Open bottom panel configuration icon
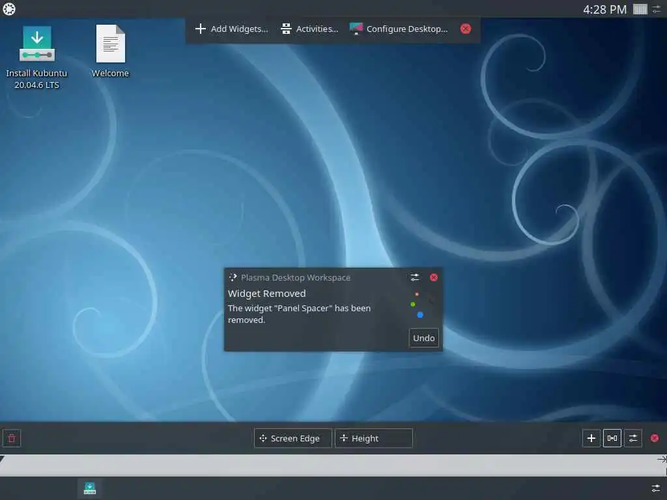 [657, 488]
